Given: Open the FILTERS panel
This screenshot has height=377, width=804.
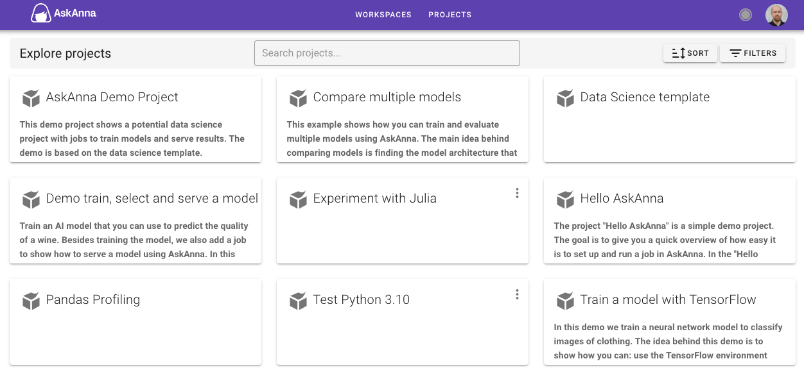Looking at the screenshot, I should [752, 53].
